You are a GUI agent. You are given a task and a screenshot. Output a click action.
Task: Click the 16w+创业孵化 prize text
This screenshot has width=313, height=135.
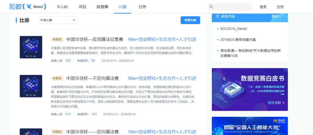(x=162, y=132)
